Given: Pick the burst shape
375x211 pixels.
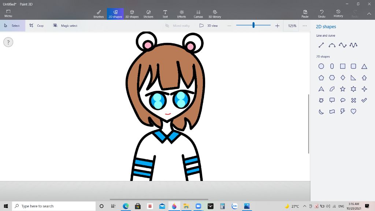Looking at the screenshot, I should tap(321, 100).
